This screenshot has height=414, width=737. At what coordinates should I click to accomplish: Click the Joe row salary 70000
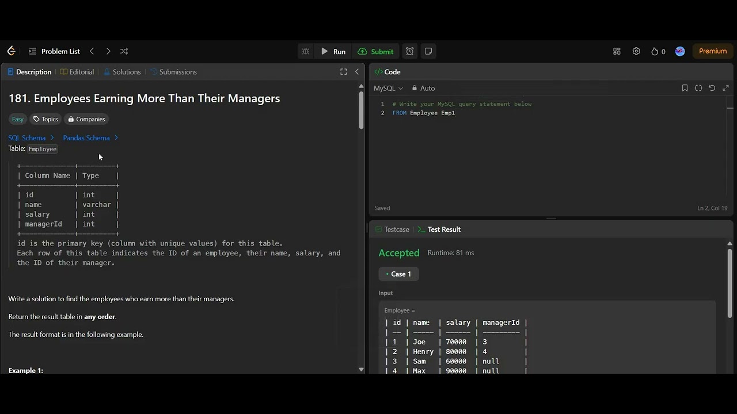[x=456, y=342]
